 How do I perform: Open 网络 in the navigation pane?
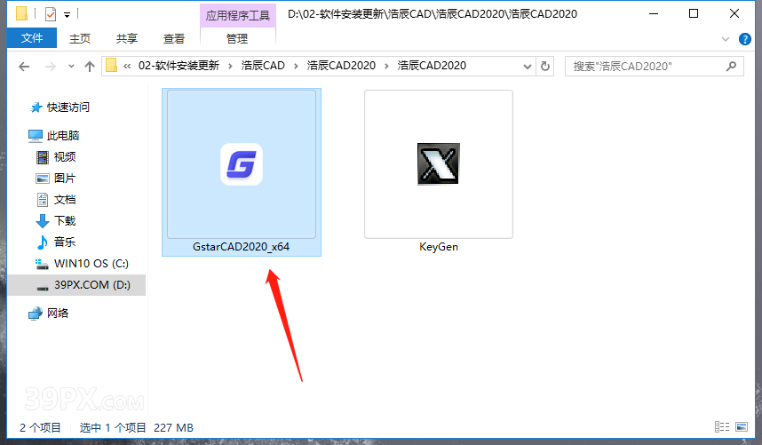[x=58, y=314]
